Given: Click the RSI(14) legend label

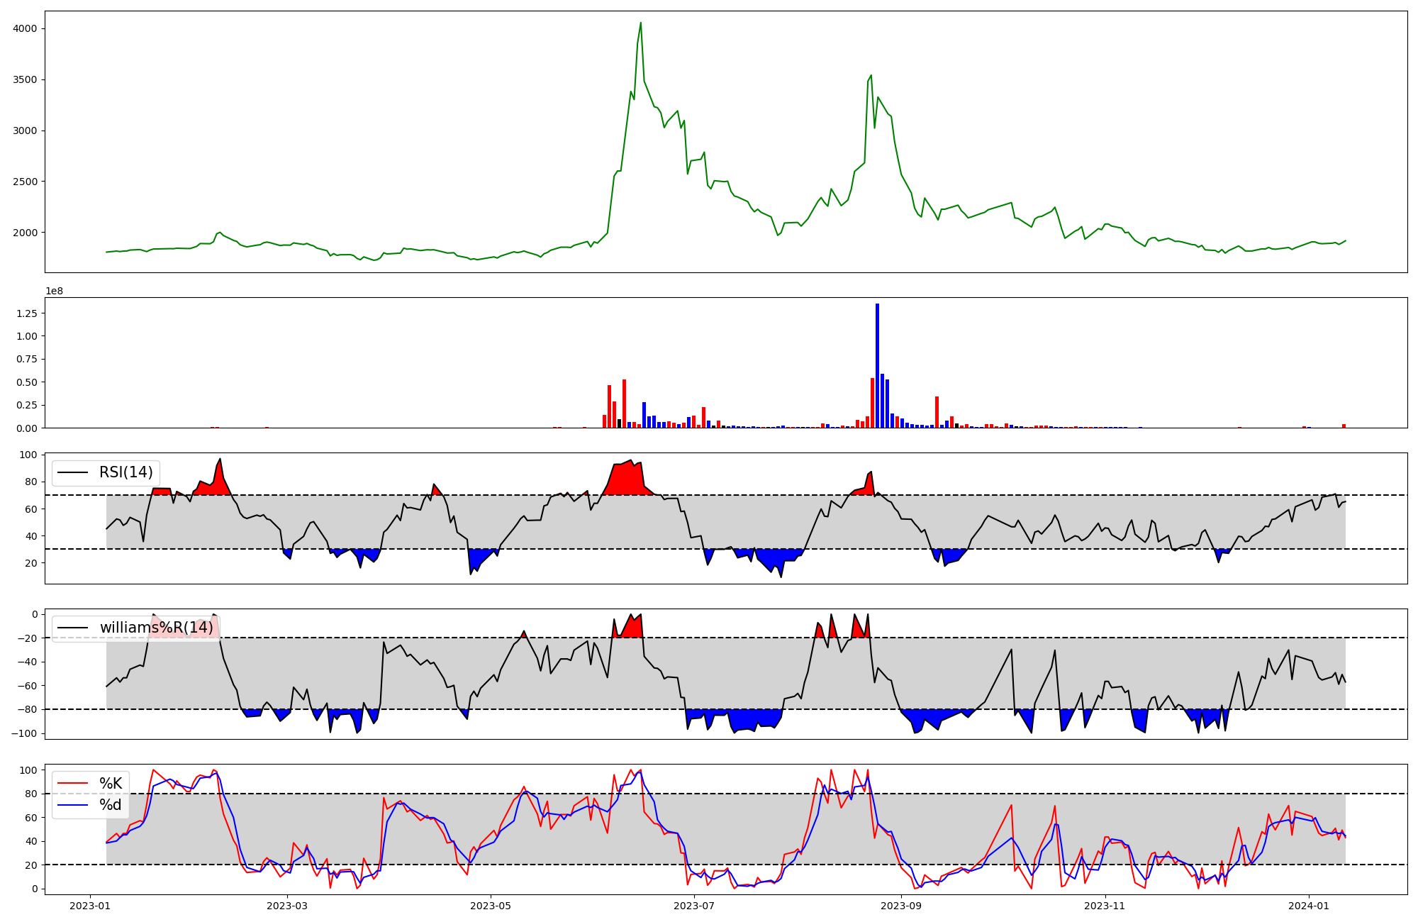Looking at the screenshot, I should click(125, 472).
